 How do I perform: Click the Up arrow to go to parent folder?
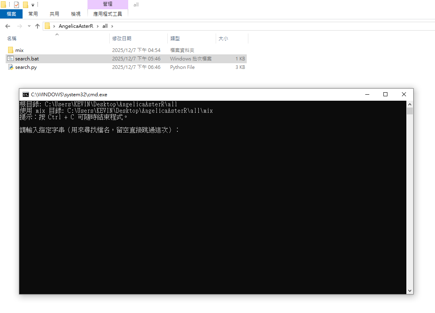37,26
